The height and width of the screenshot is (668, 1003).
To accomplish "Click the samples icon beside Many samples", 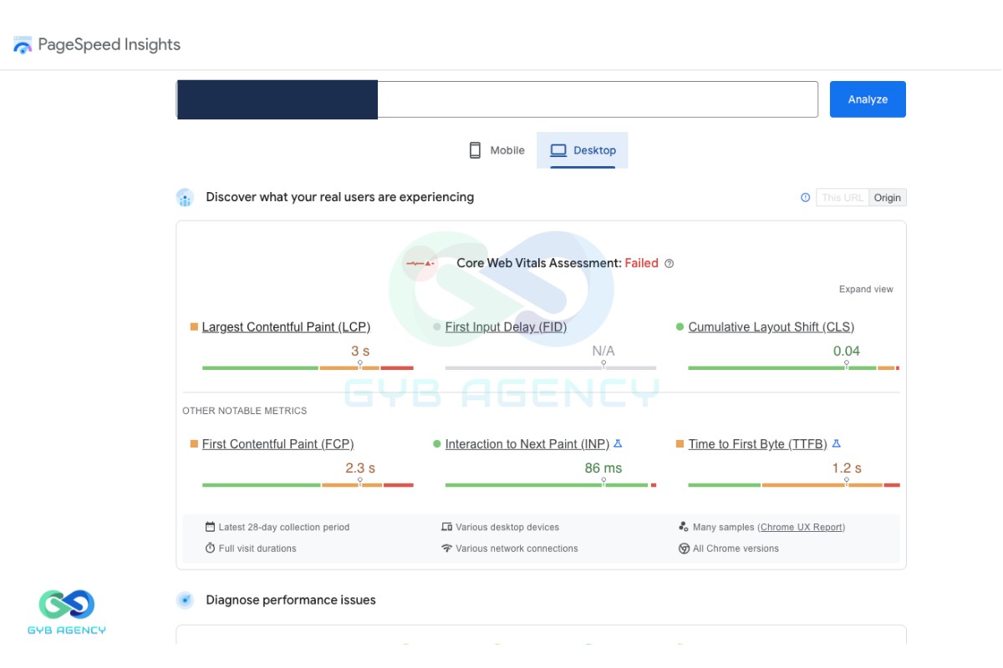I will 684,527.
